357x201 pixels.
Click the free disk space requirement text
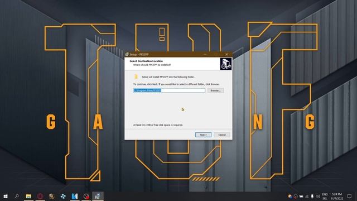pyautogui.click(x=158, y=125)
